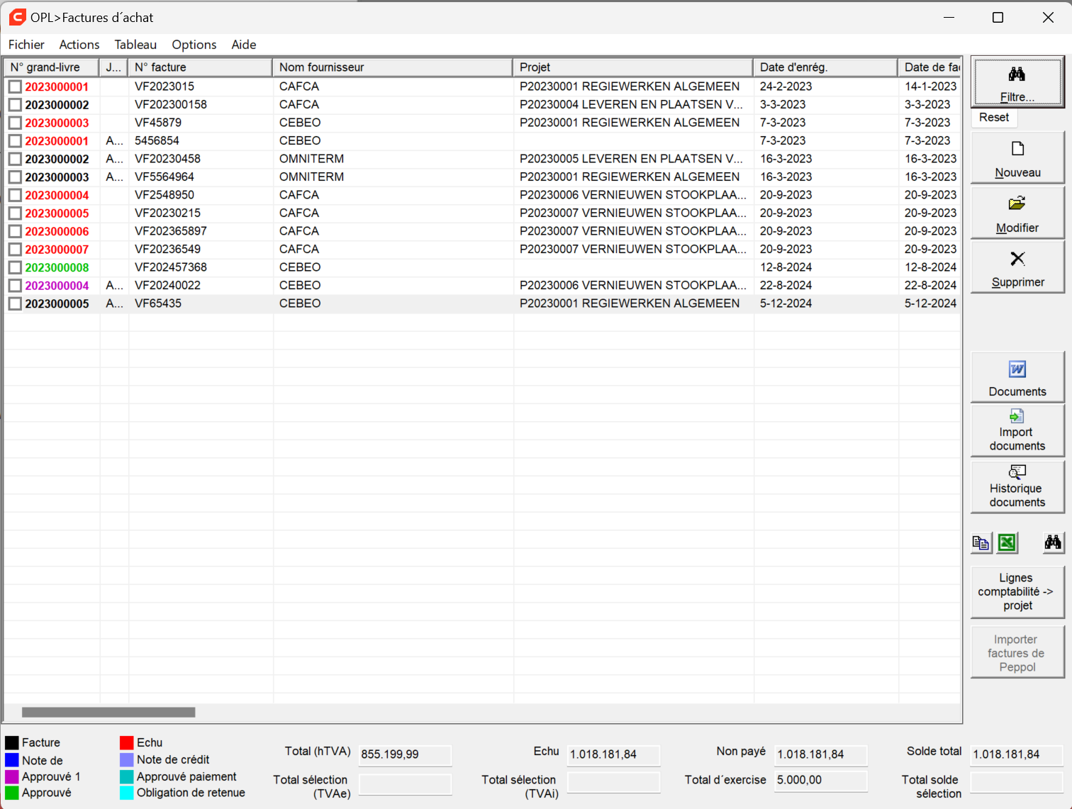
Task: Click the small binoculars search icon
Action: click(1053, 543)
